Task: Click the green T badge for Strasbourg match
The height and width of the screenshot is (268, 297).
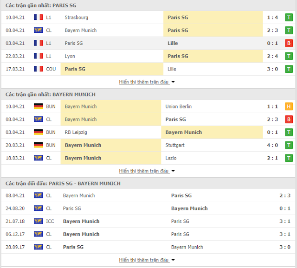Action: [289, 18]
